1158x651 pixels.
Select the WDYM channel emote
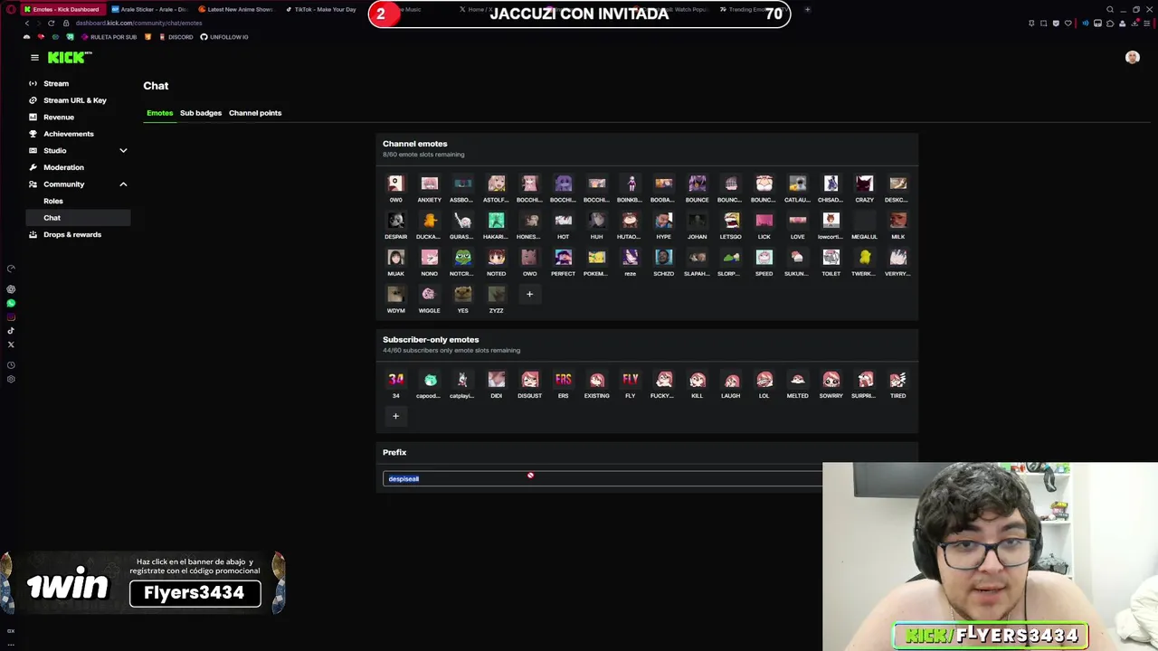395,300
